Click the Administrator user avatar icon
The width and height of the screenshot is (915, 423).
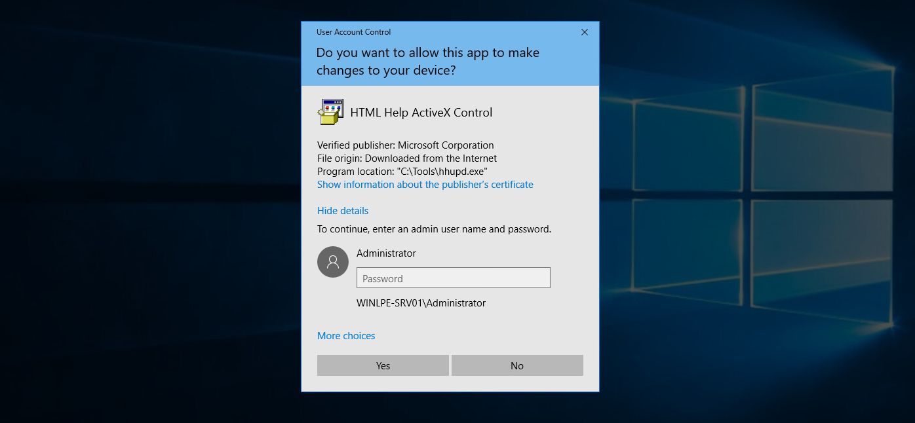(x=333, y=262)
